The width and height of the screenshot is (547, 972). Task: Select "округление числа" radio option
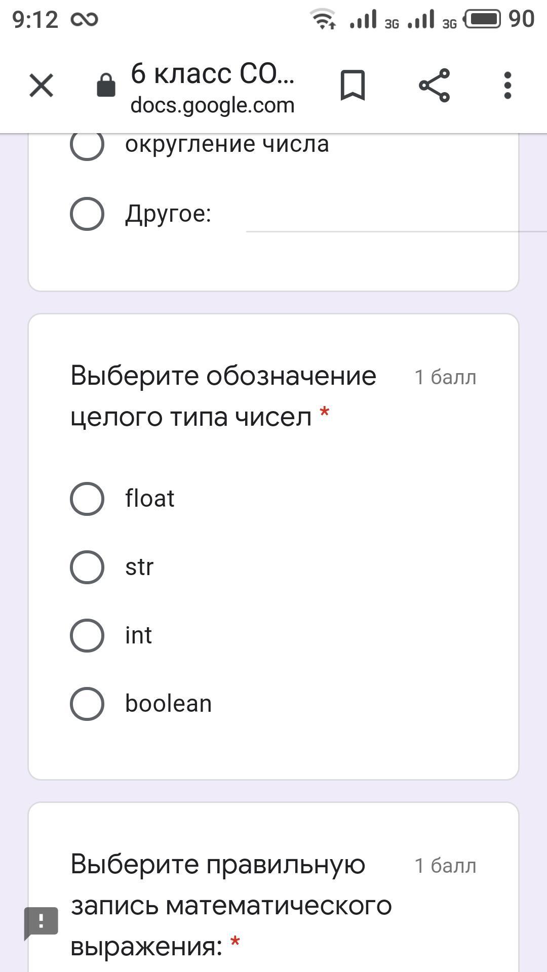point(87,144)
